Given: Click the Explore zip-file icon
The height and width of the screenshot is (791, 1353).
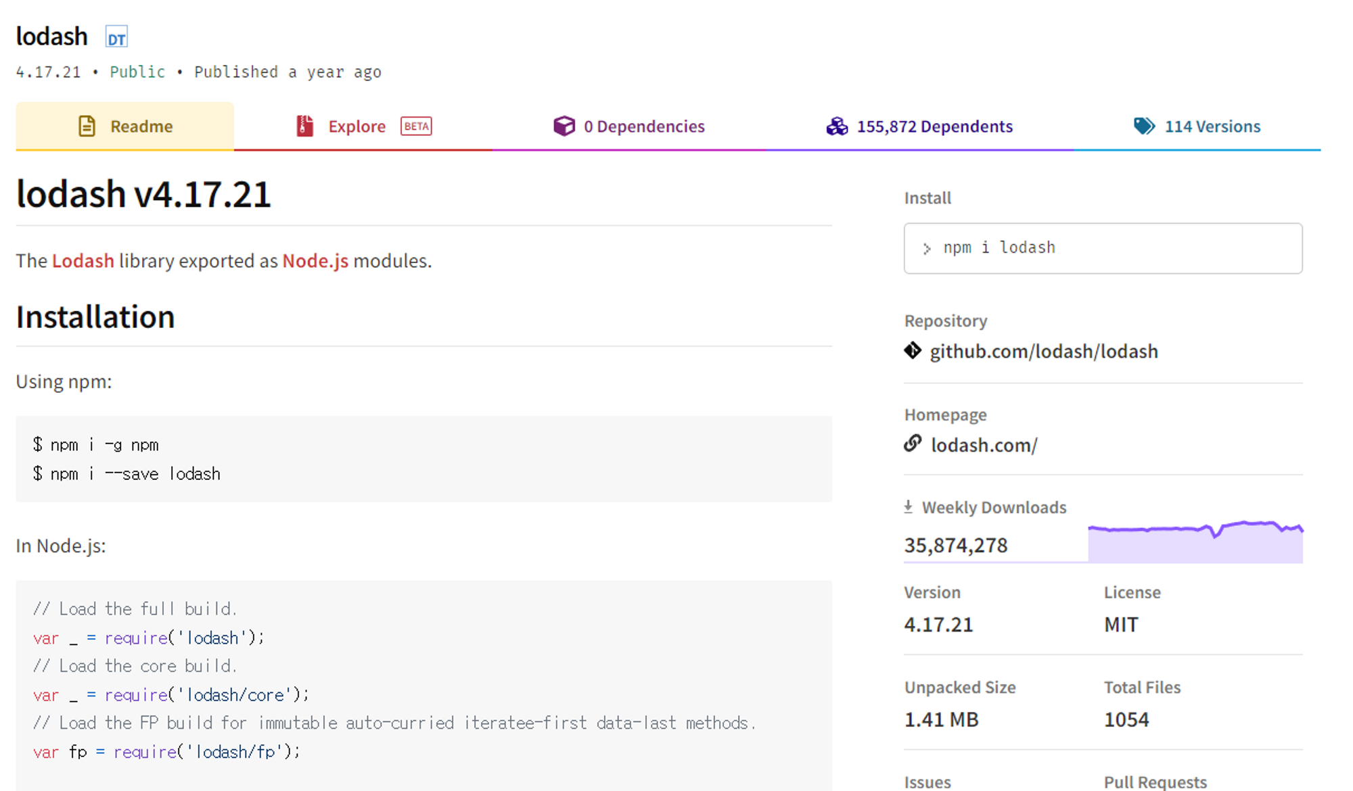Looking at the screenshot, I should (x=304, y=126).
